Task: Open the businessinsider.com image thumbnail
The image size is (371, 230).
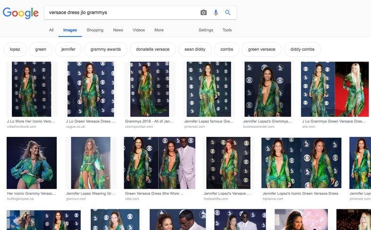Action: [x=268, y=89]
